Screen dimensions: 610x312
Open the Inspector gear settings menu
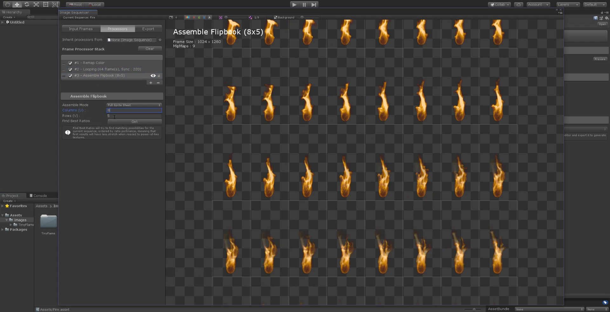(x=607, y=18)
